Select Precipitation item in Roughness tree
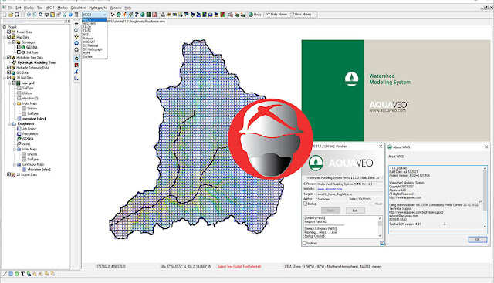Viewport: 494px width, 283px height. point(29,133)
